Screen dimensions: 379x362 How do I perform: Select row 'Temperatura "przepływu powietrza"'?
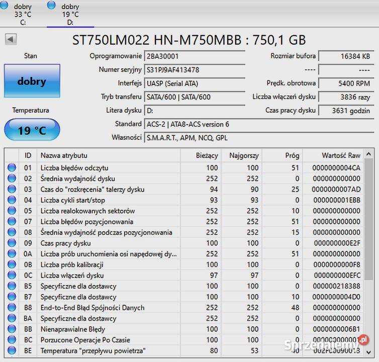[x=183, y=350]
